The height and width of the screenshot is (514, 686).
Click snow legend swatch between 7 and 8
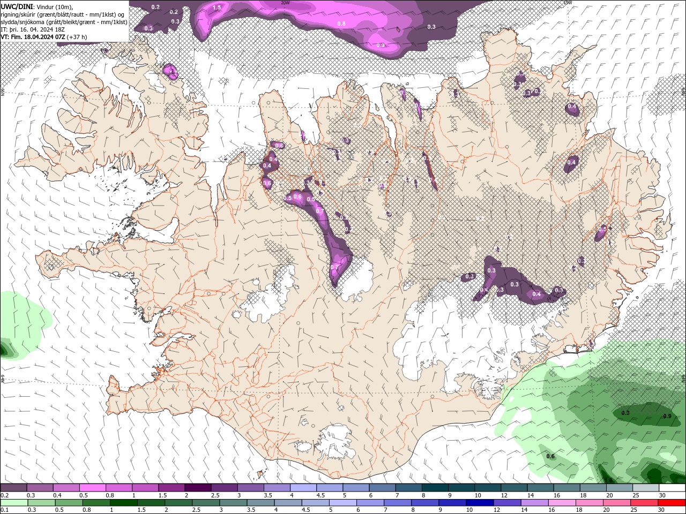pyautogui.click(x=409, y=488)
